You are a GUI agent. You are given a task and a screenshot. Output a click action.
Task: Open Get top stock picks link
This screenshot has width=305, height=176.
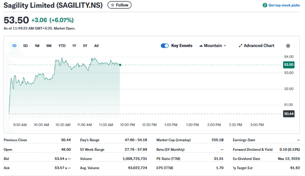(x=281, y=5)
